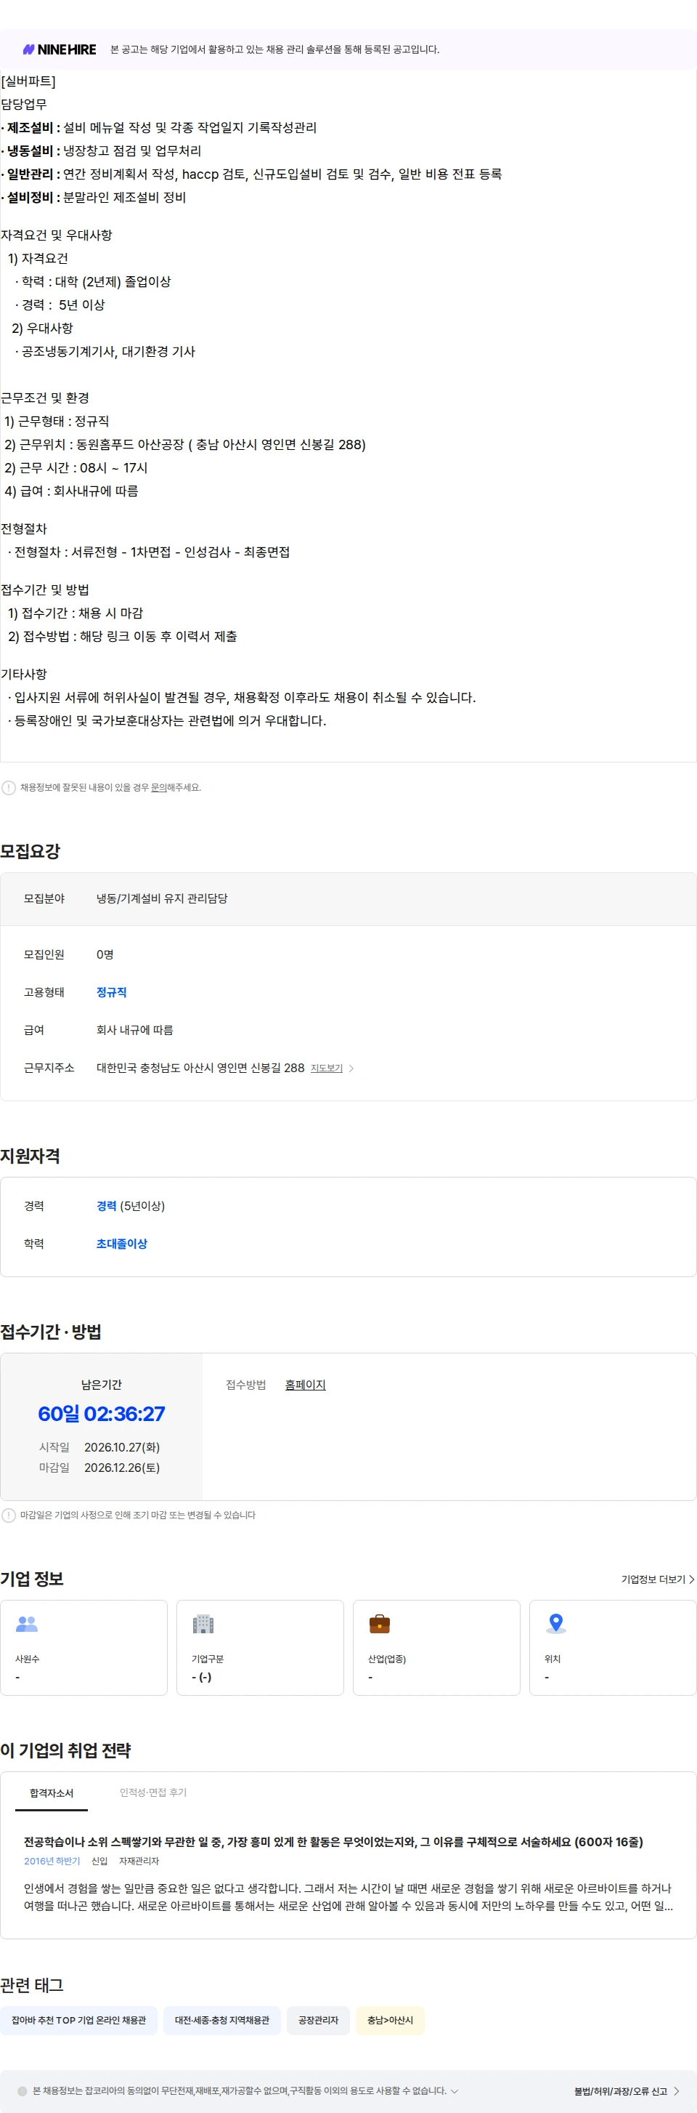Click the 2016년 하반기 label
The image size is (697, 2113).
52,1862
